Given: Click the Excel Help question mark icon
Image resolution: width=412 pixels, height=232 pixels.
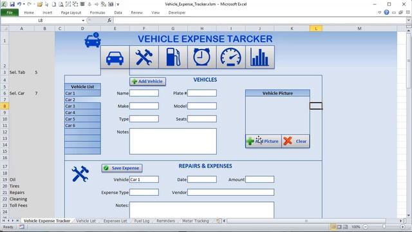Looking at the screenshot, I should click(386, 12).
